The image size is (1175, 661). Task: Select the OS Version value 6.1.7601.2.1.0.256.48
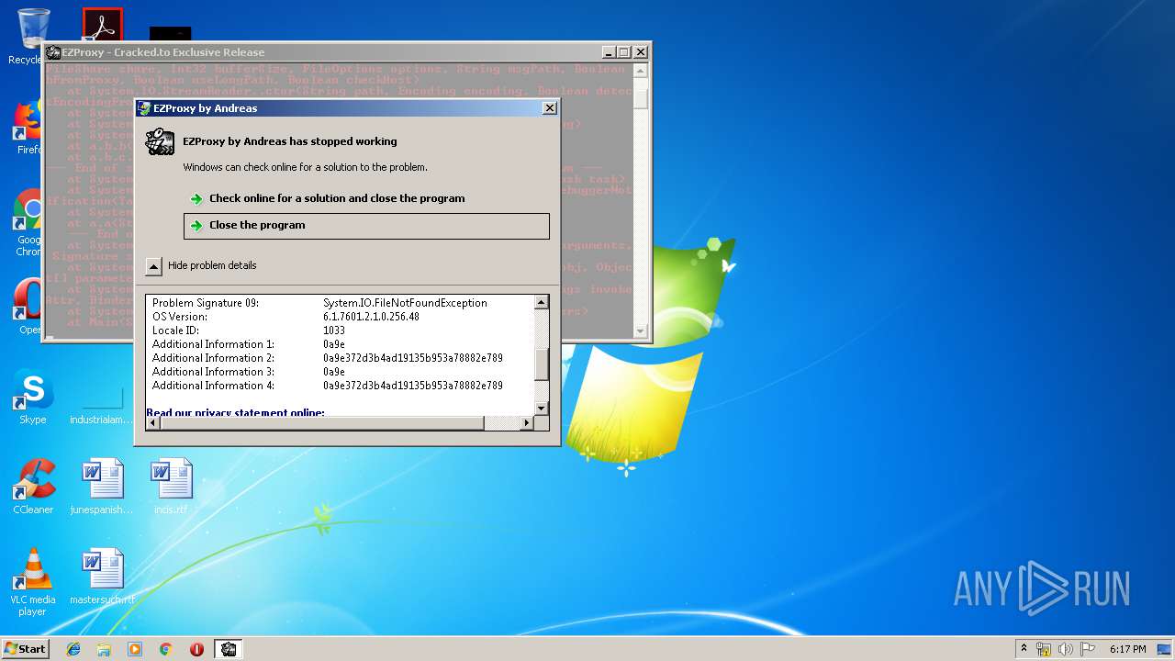pyautogui.click(x=371, y=317)
